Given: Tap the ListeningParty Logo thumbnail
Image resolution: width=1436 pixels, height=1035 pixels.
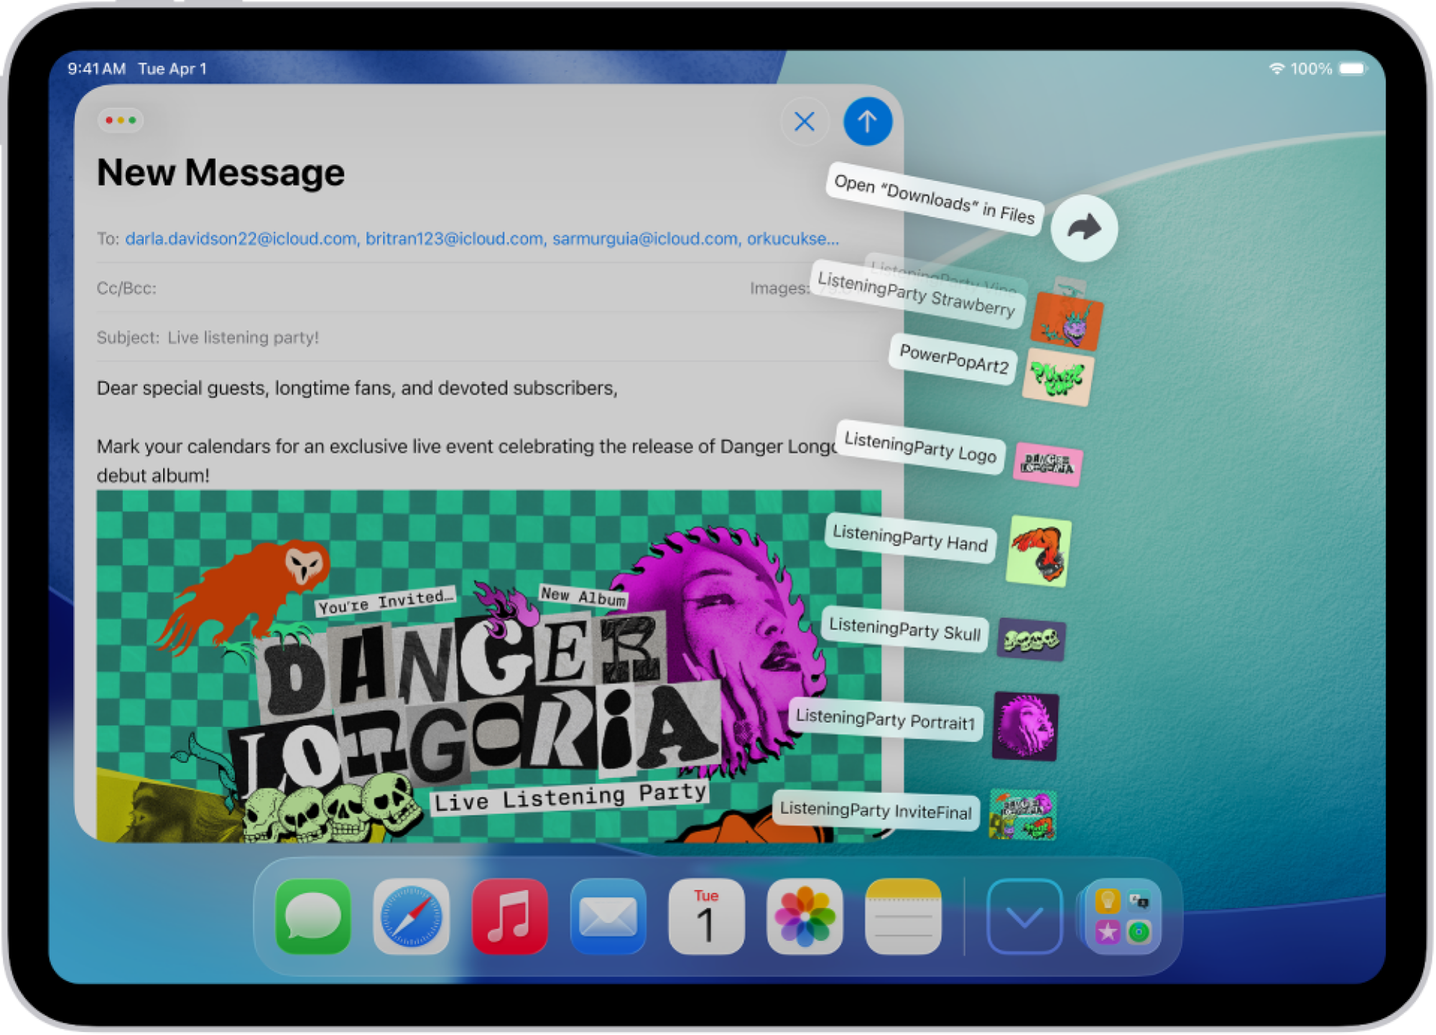Looking at the screenshot, I should click(x=1048, y=465).
